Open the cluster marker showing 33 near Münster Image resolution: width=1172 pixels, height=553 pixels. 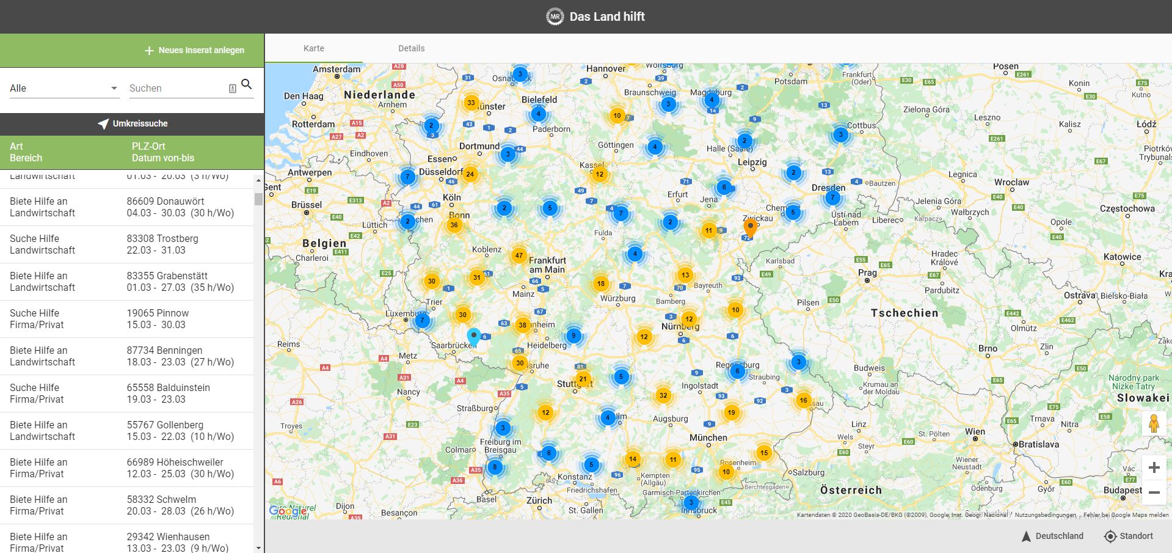coord(471,103)
